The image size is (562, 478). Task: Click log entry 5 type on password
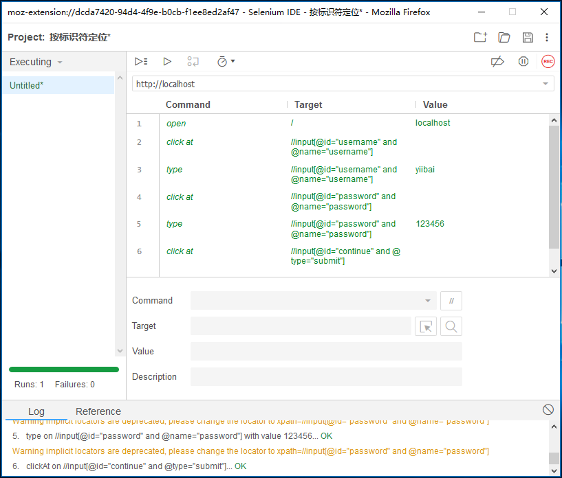(x=173, y=436)
